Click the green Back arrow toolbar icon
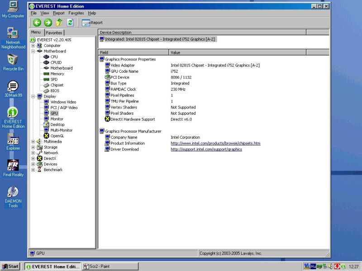The height and width of the screenshot is (271, 362). point(37,23)
